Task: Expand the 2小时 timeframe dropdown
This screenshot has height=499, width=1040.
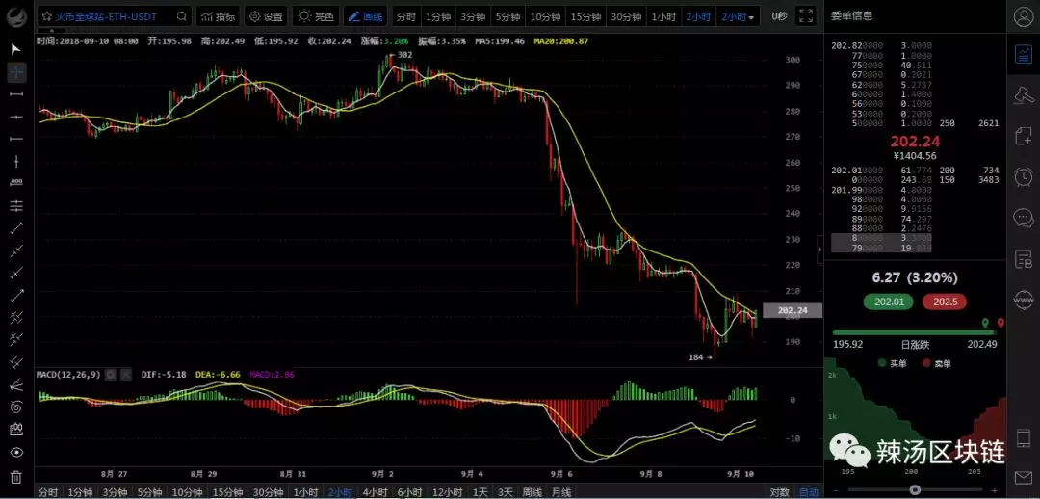Action: tap(739, 16)
